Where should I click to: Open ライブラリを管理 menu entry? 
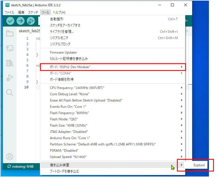click(x=113, y=31)
